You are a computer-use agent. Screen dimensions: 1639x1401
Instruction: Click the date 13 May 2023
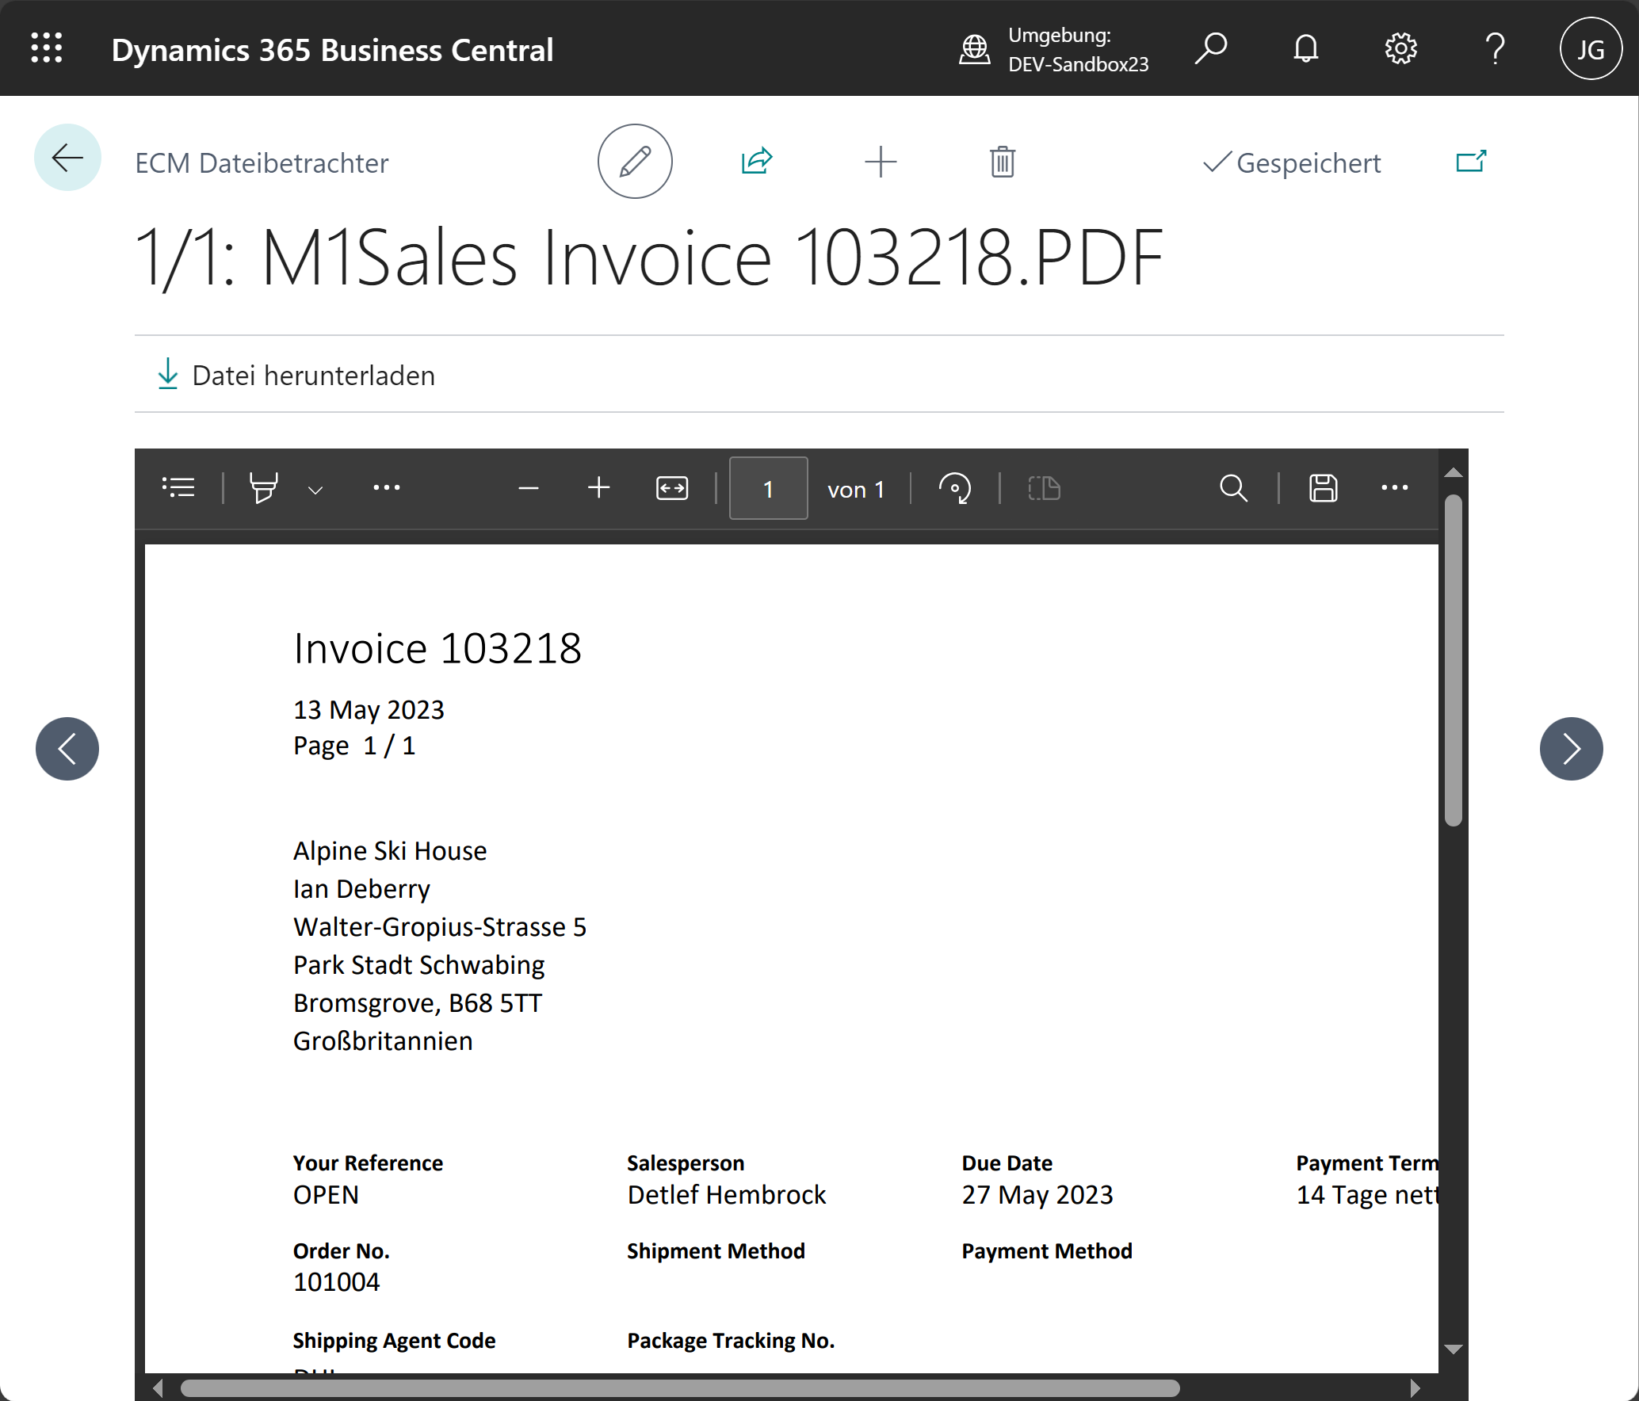click(x=369, y=710)
